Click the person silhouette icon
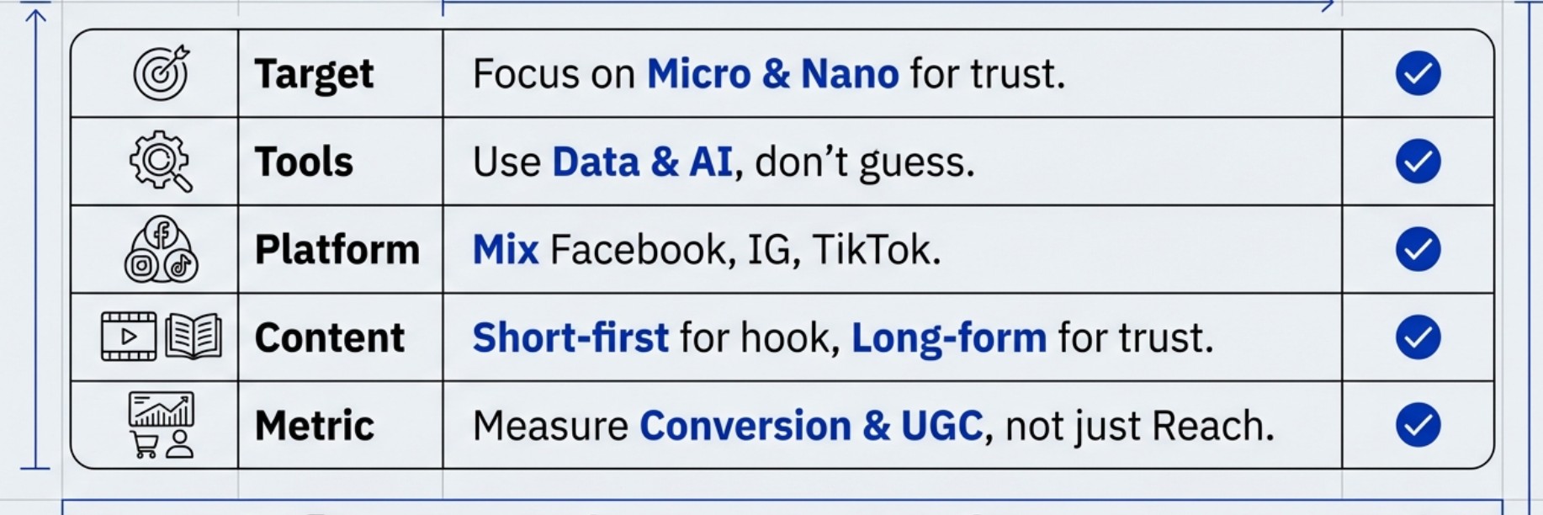The width and height of the screenshot is (1543, 515). tap(179, 444)
